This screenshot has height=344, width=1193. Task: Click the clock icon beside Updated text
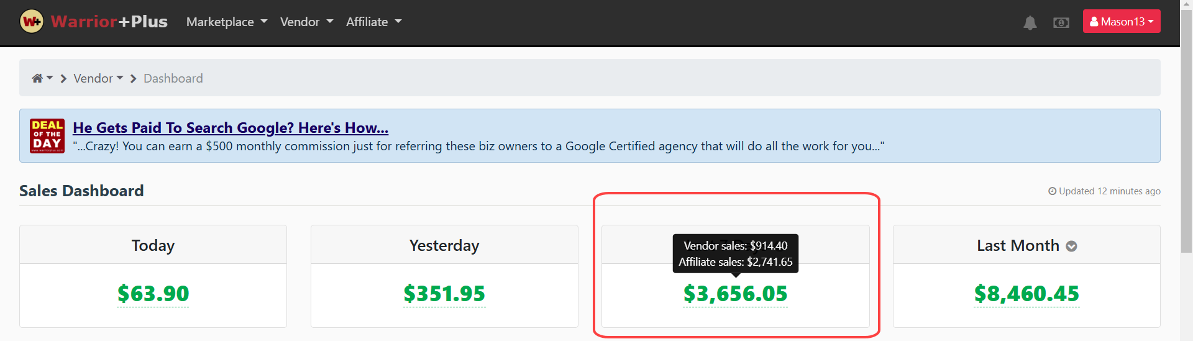1052,191
